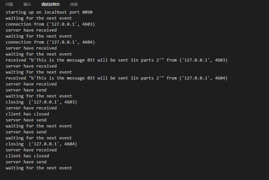Open the 终端 tab

74,4
